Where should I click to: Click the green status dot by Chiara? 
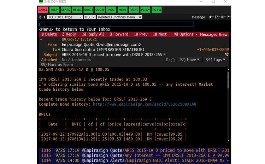59,50
